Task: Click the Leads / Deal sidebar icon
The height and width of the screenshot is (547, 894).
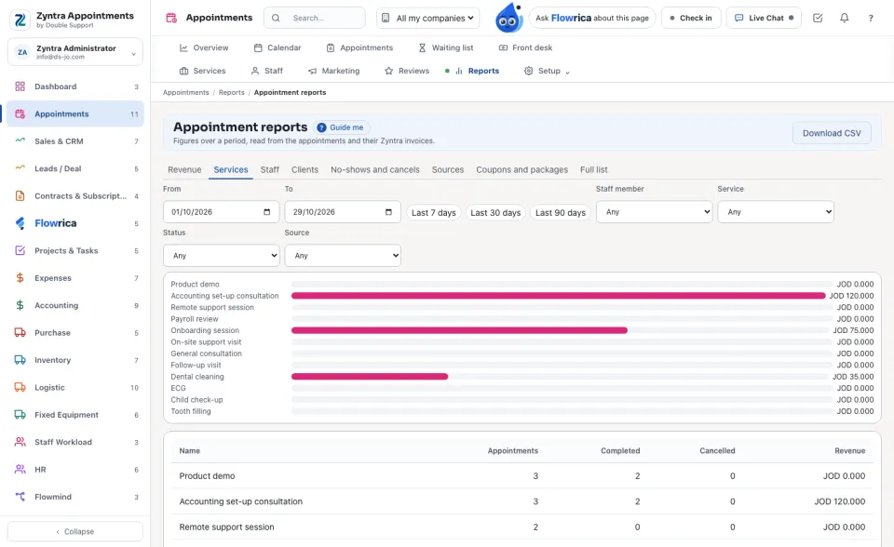Action: 20,168
